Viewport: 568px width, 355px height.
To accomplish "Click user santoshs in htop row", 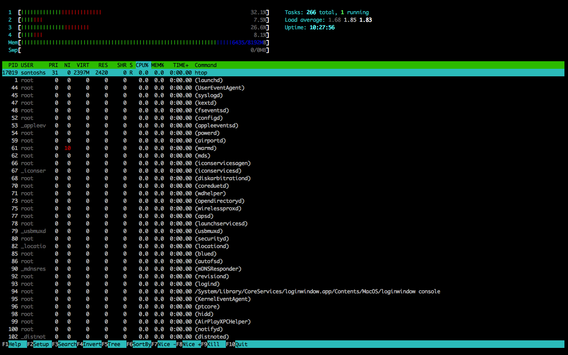I will pos(33,73).
